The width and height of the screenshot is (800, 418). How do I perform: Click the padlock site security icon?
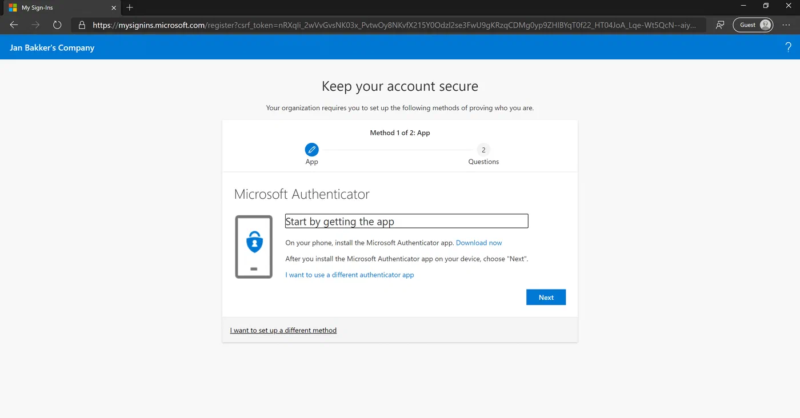82,25
